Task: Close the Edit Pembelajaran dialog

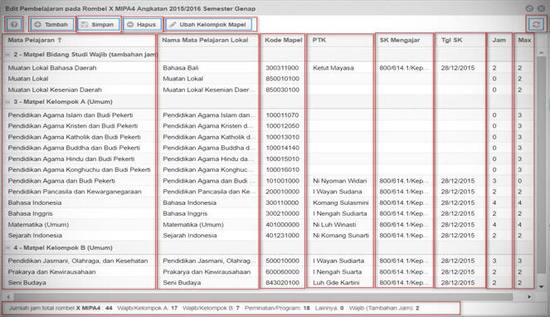Action: (x=541, y=8)
